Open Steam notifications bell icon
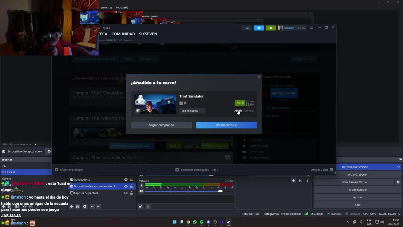The width and height of the screenshot is (403, 227). (x=271, y=28)
